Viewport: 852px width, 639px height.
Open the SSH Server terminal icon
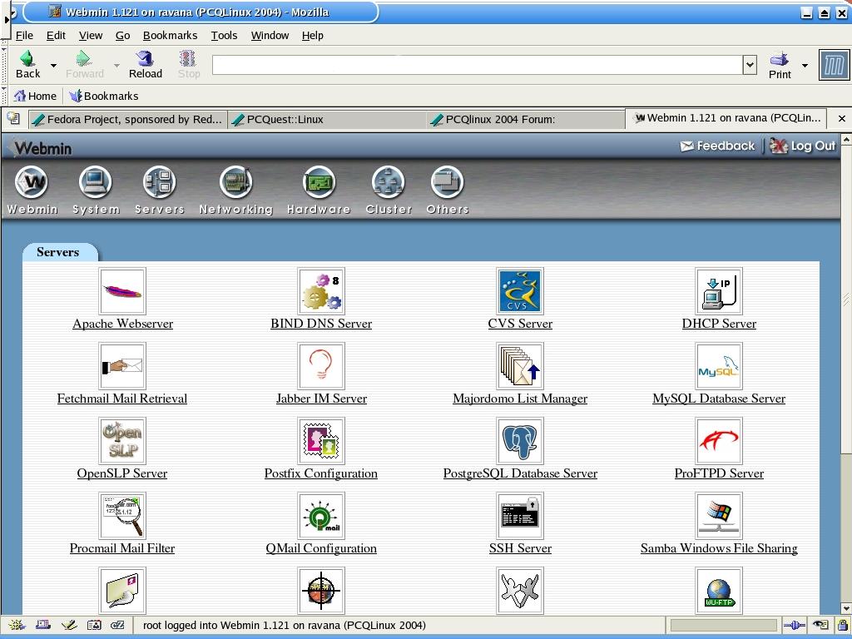tap(520, 516)
